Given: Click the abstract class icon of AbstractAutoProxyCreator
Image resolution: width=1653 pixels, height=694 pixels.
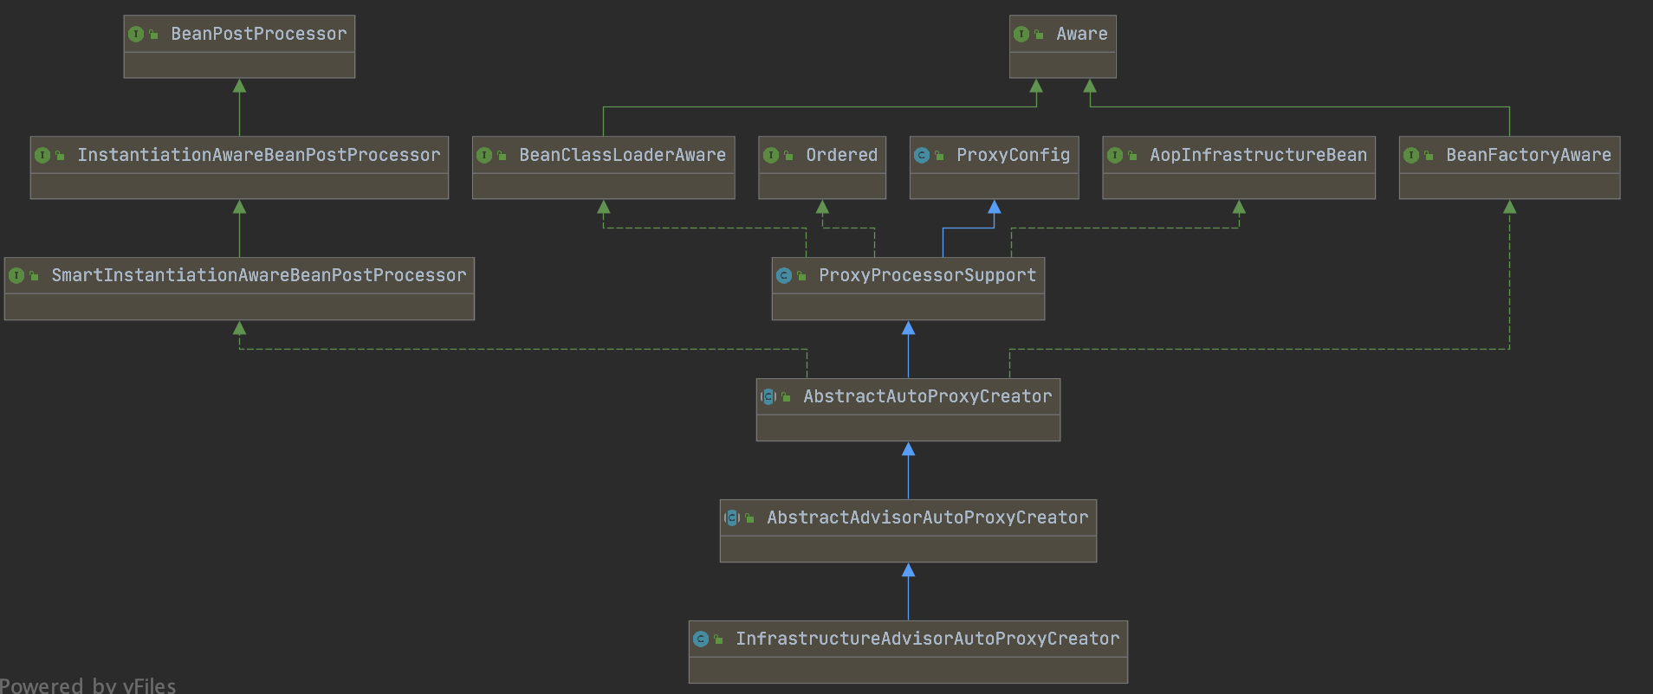Looking at the screenshot, I should pos(768,397).
